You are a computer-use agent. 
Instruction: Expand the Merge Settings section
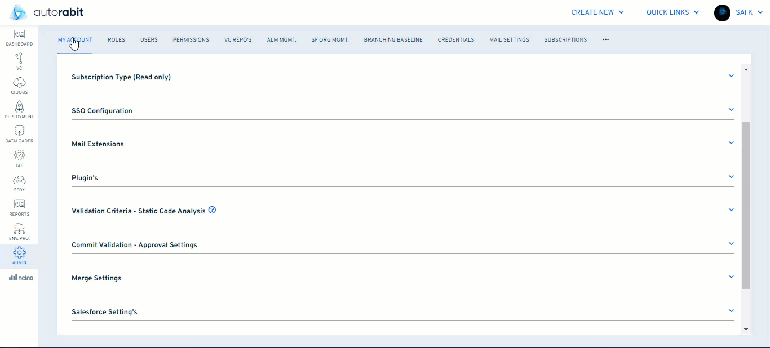click(731, 277)
